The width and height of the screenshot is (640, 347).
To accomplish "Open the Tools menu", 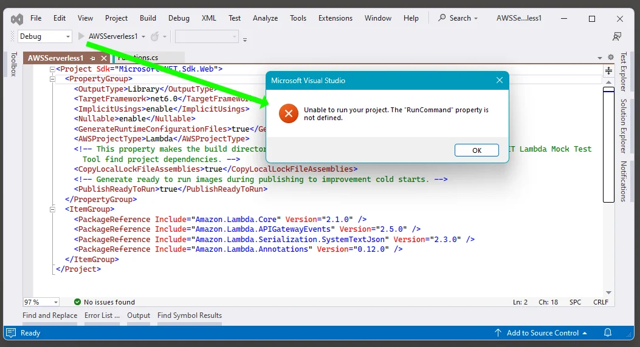I will pos(298,18).
